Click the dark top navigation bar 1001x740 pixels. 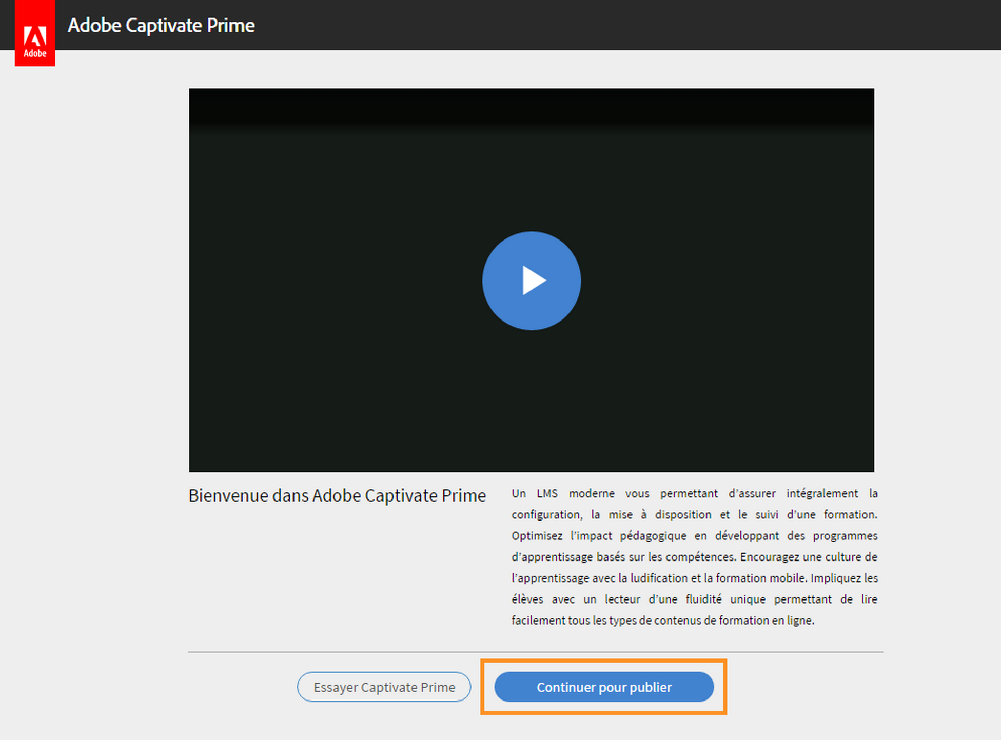click(x=513, y=25)
